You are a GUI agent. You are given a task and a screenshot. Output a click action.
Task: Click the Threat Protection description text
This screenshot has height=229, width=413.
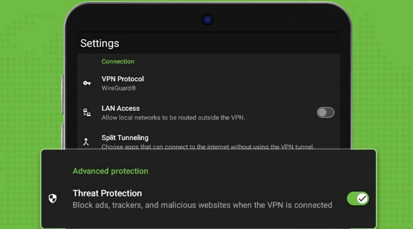(202, 205)
